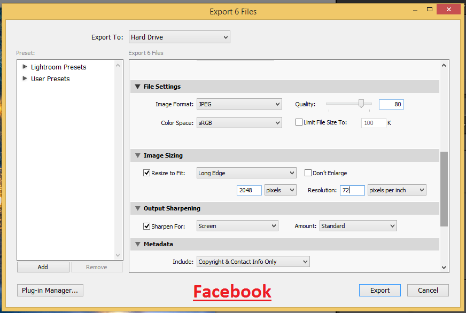This screenshot has height=313, width=466.
Task: Open the Long Edge resize dropdown
Action: pyautogui.click(x=246, y=173)
